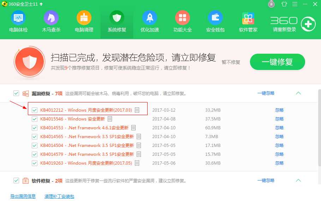Viewport: 321px width, 201px height.
Task: View details document icon for KB4014553
Action: tap(133, 128)
